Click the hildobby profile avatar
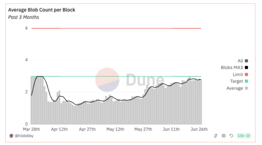The image size is (262, 145). [11, 136]
